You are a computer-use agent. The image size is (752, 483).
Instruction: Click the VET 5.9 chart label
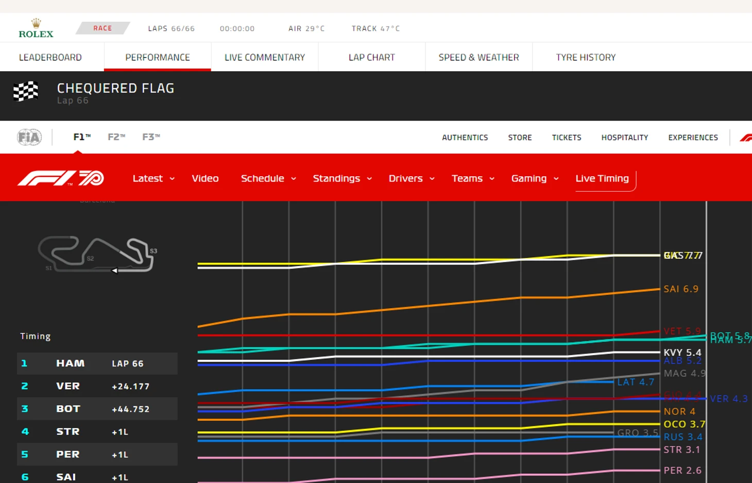[682, 331]
